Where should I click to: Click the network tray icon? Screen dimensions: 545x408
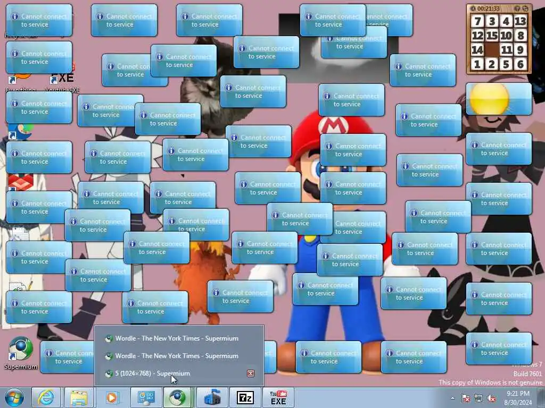pos(478,398)
